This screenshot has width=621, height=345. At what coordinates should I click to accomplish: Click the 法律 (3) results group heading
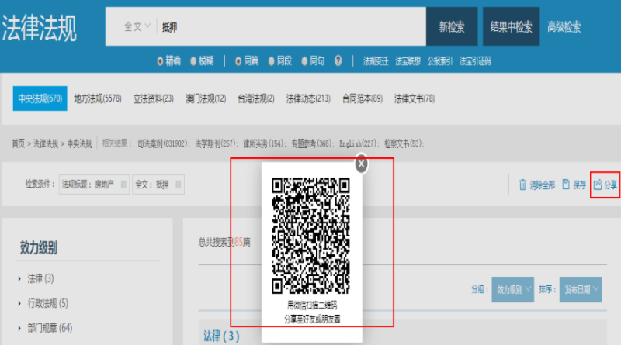tap(221, 336)
